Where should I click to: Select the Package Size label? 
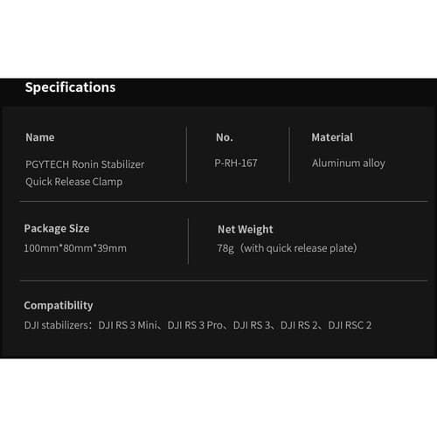click(57, 228)
